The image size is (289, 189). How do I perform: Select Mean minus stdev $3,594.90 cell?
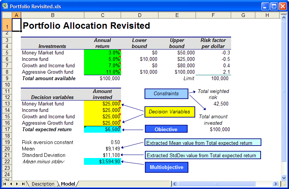click(103, 161)
